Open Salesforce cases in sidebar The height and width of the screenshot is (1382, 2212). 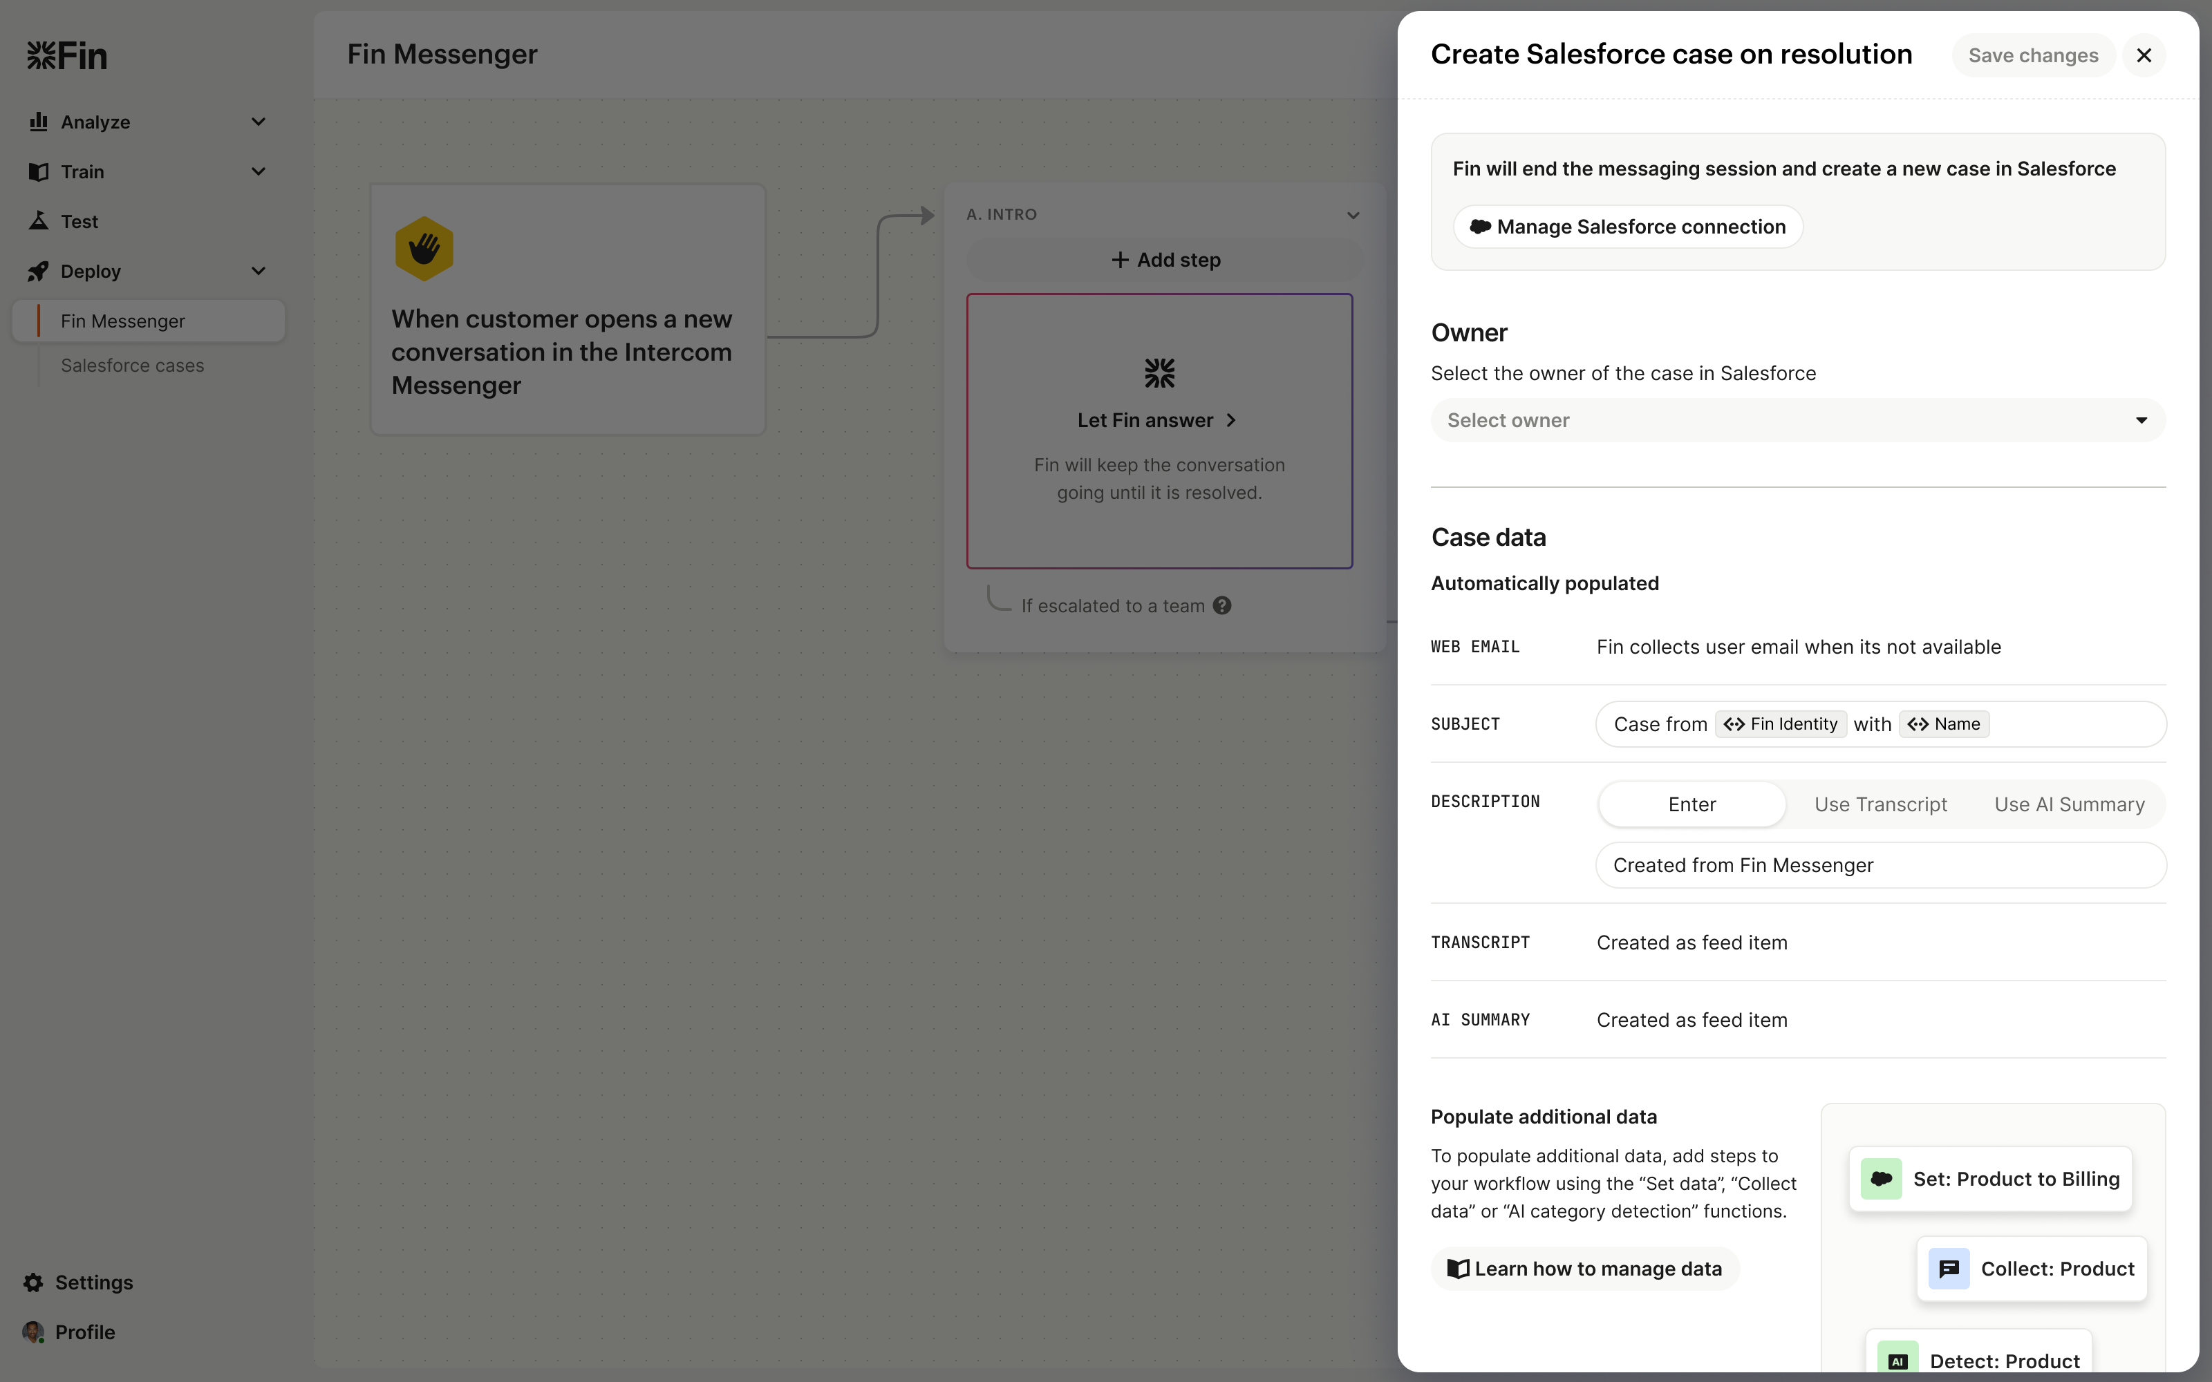(133, 366)
